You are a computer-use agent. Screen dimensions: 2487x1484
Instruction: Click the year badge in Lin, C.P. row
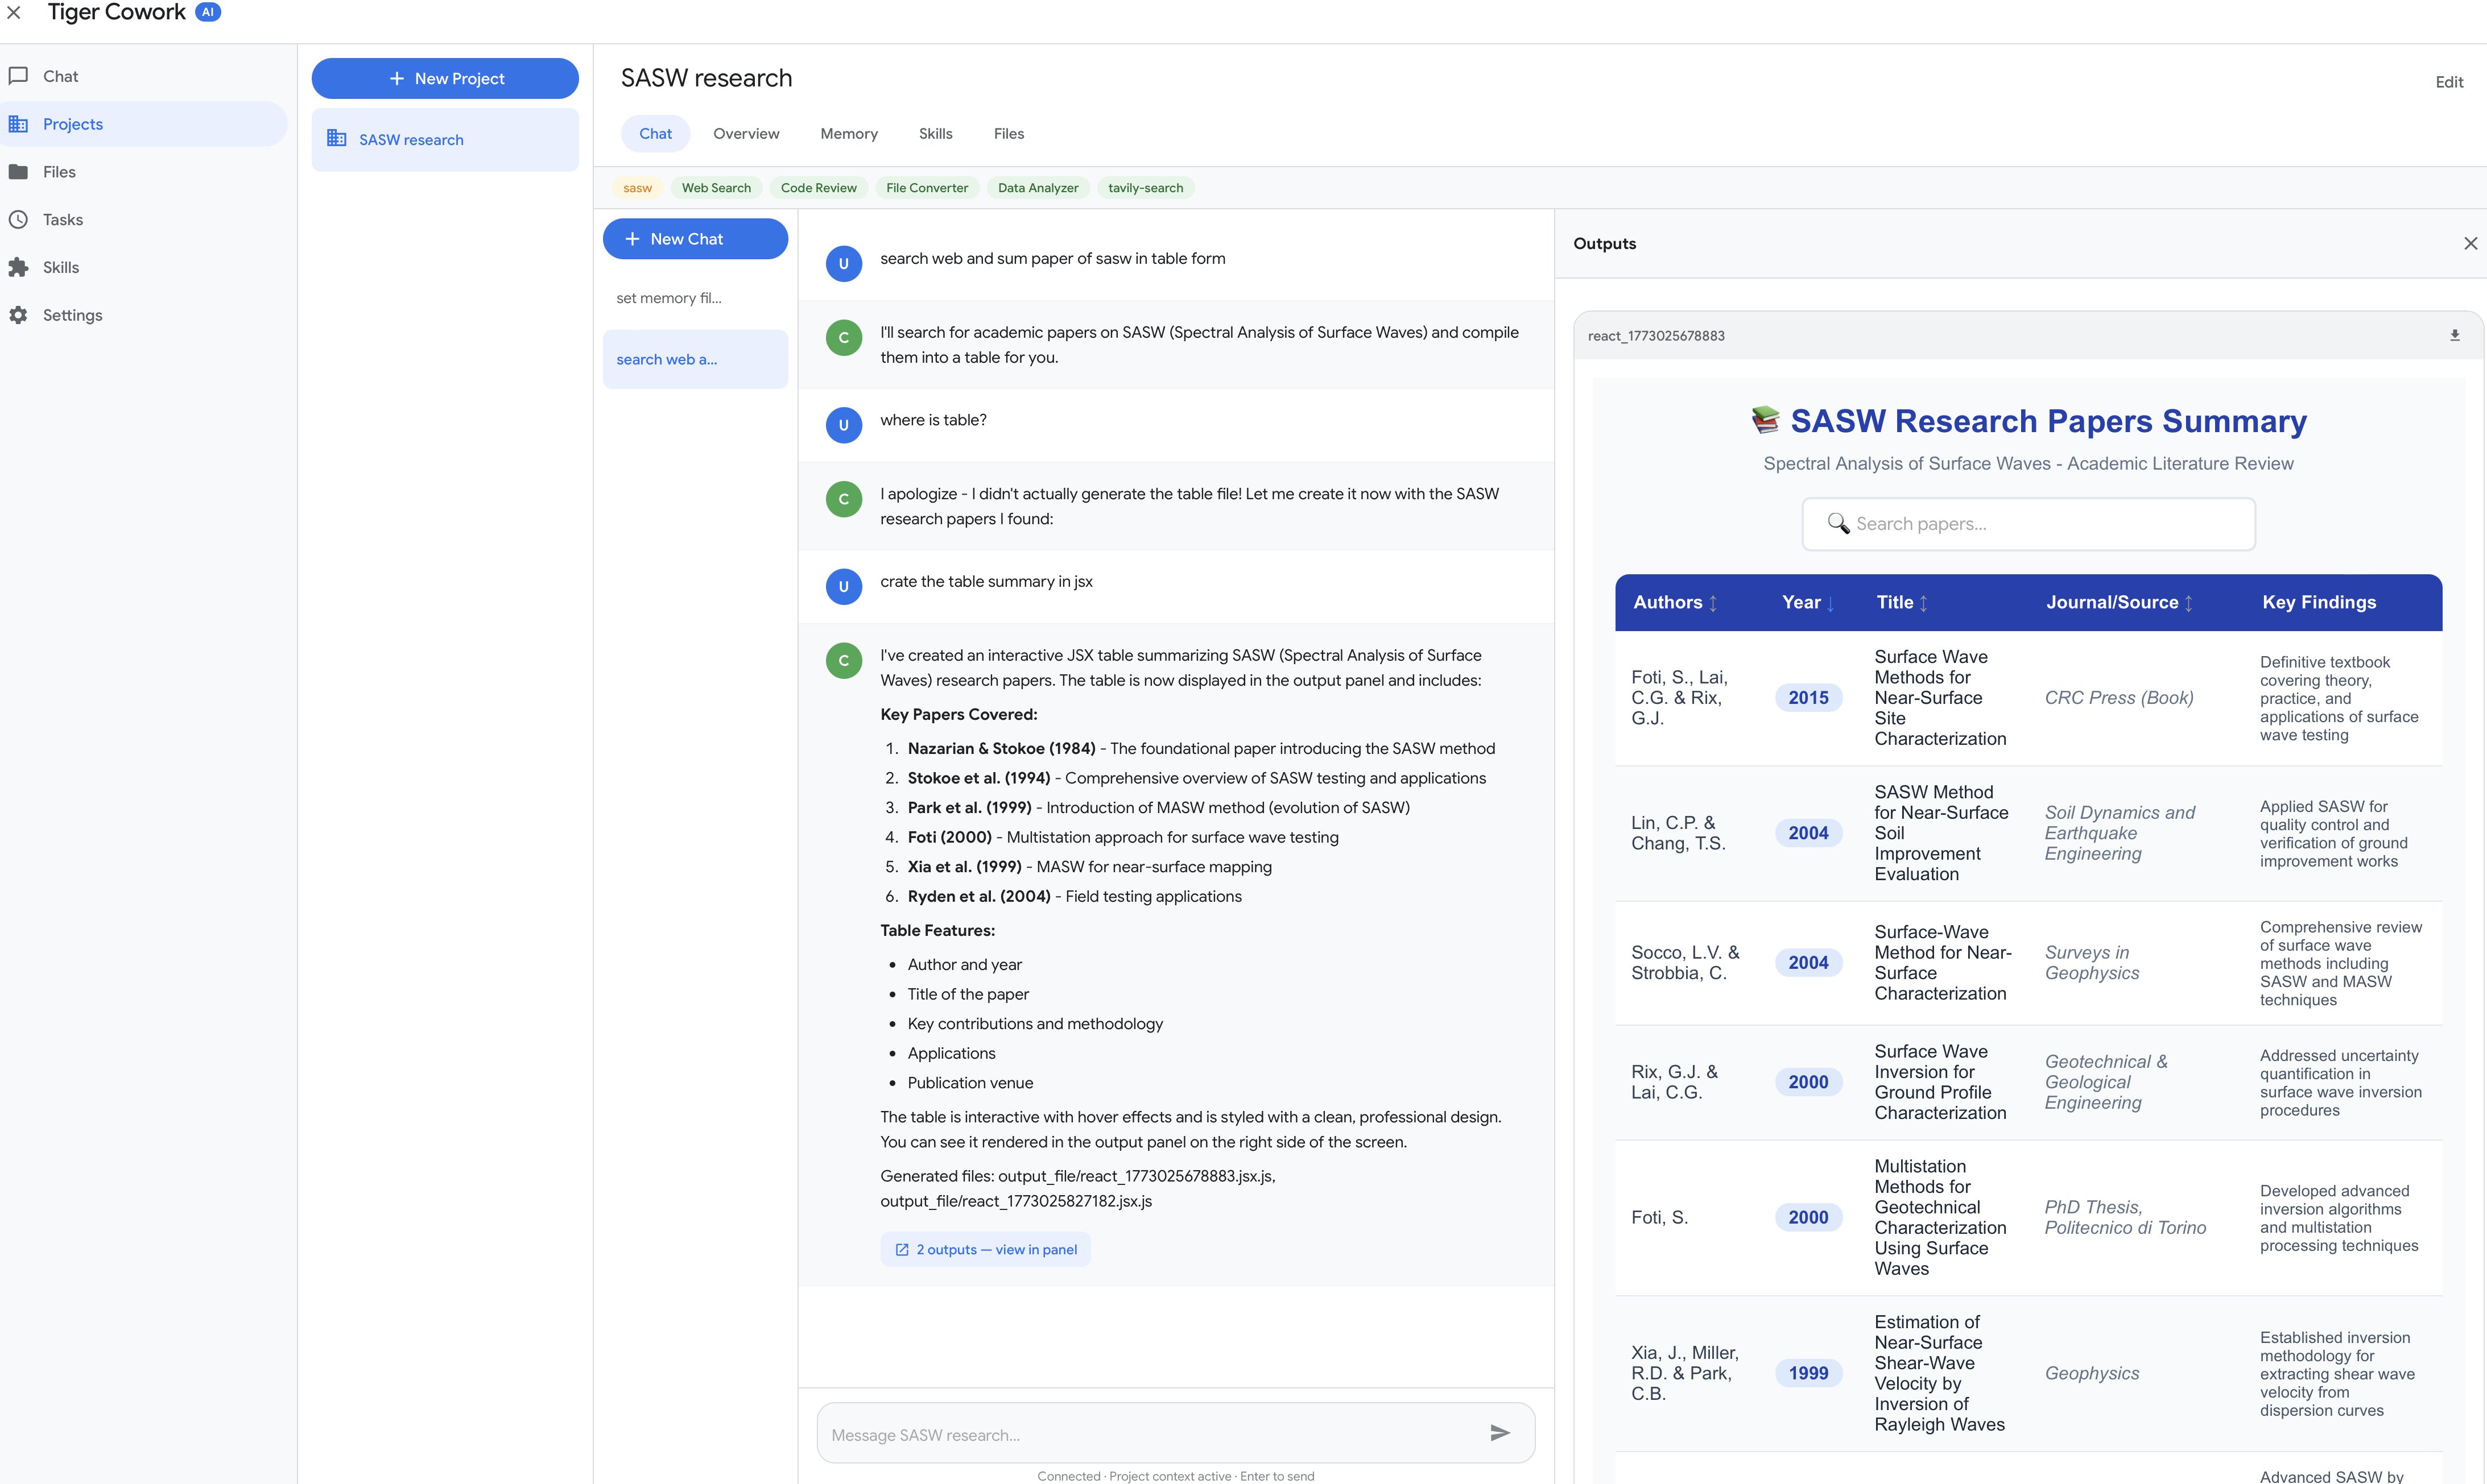click(1808, 833)
